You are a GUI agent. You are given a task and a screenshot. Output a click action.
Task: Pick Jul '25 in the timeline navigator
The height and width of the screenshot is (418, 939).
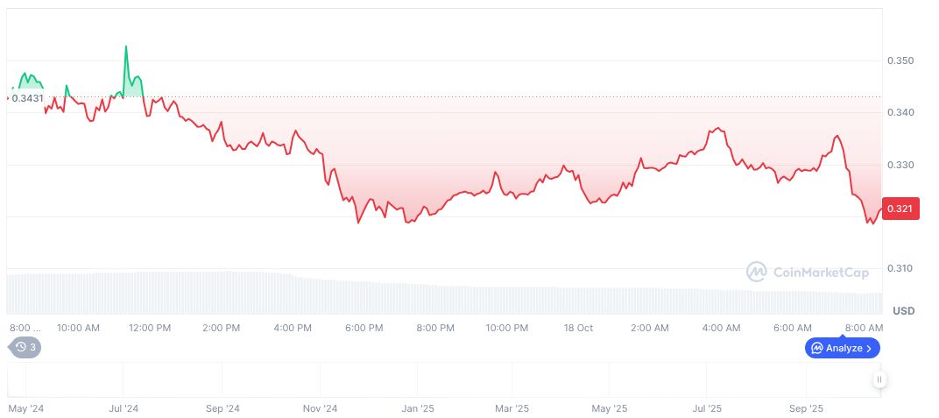click(707, 408)
